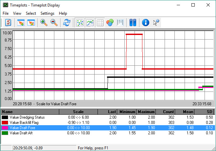Click the Timeplots application title icon
Screen dimensions: 216x151
(6, 5)
